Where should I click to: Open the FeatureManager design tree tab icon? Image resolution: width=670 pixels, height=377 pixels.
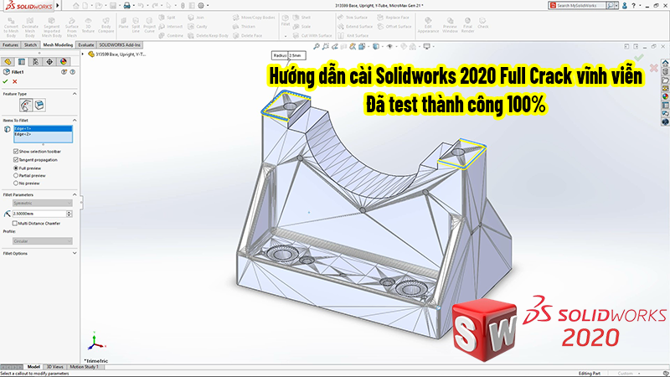(x=8, y=61)
